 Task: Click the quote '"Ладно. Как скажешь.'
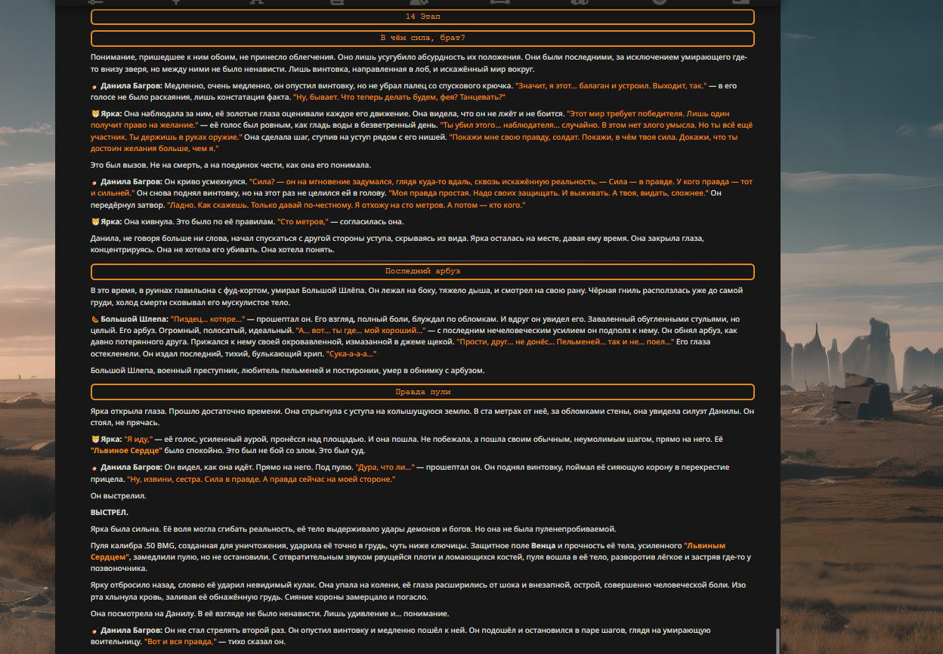346,205
